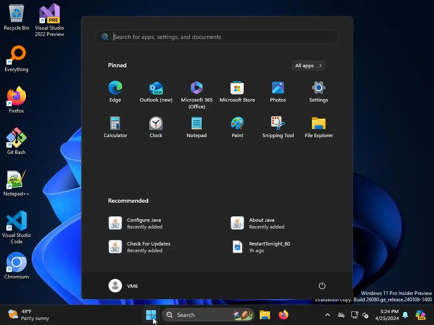Open weather widget showing 49°F
This screenshot has width=434, height=325.
pos(28,315)
